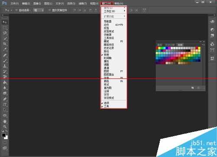This screenshot has width=217, height=157.
Task: Collapse the floating Swatches panel
Action: pos(201,42)
